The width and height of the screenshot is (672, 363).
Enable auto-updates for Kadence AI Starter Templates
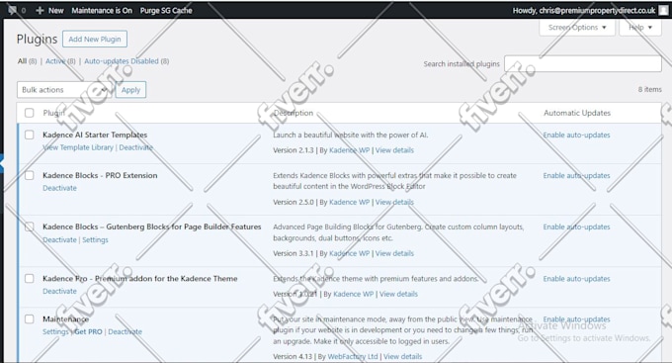(x=576, y=135)
